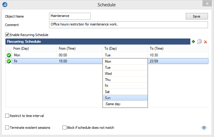Choose Thu from the day list
Image resolution: width=214 pixels, height=137 pixels.
pos(125,80)
